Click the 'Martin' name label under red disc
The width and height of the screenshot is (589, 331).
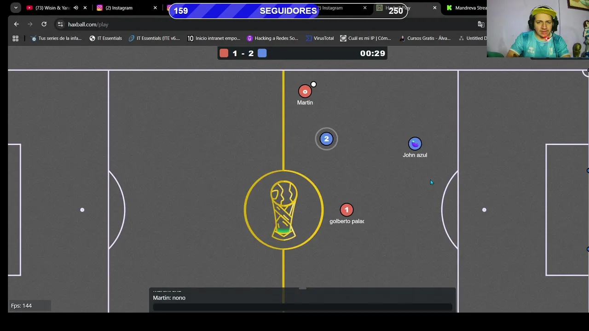tap(305, 103)
